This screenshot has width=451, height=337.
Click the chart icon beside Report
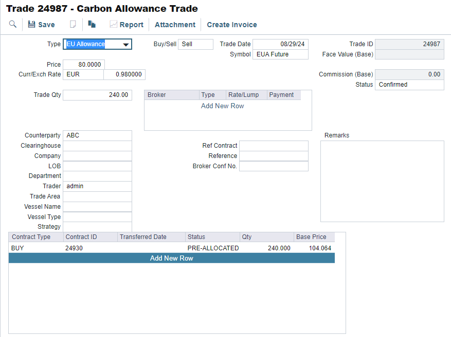[x=114, y=24]
